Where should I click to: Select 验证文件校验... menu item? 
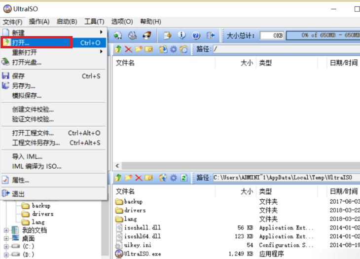53,119
